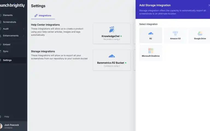Image resolution: width=210 pixels, height=131 pixels.
Task: Pick the Google Drive integration icon
Action: click(x=200, y=33)
